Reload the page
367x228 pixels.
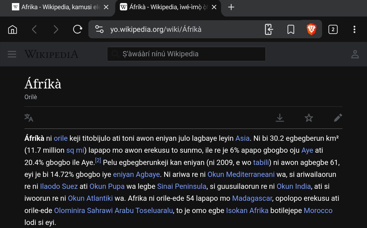coord(78,29)
